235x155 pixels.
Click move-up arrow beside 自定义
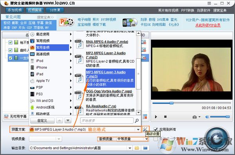60,120
